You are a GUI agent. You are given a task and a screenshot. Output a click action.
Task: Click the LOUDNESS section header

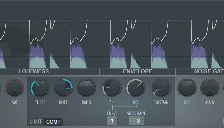coord(34,71)
